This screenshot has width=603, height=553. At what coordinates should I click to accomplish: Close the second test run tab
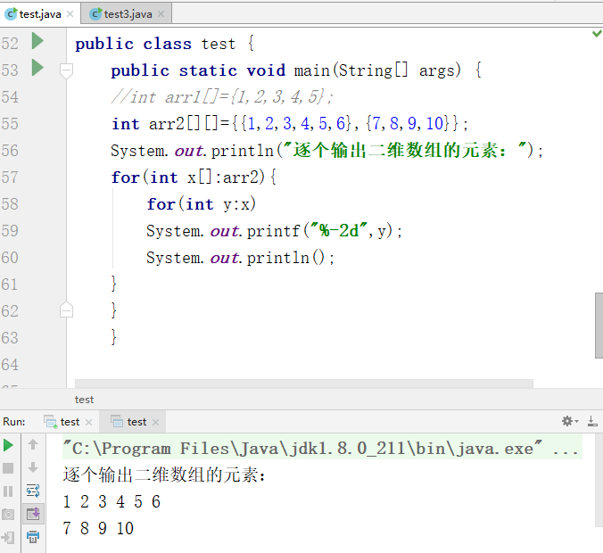(x=155, y=422)
